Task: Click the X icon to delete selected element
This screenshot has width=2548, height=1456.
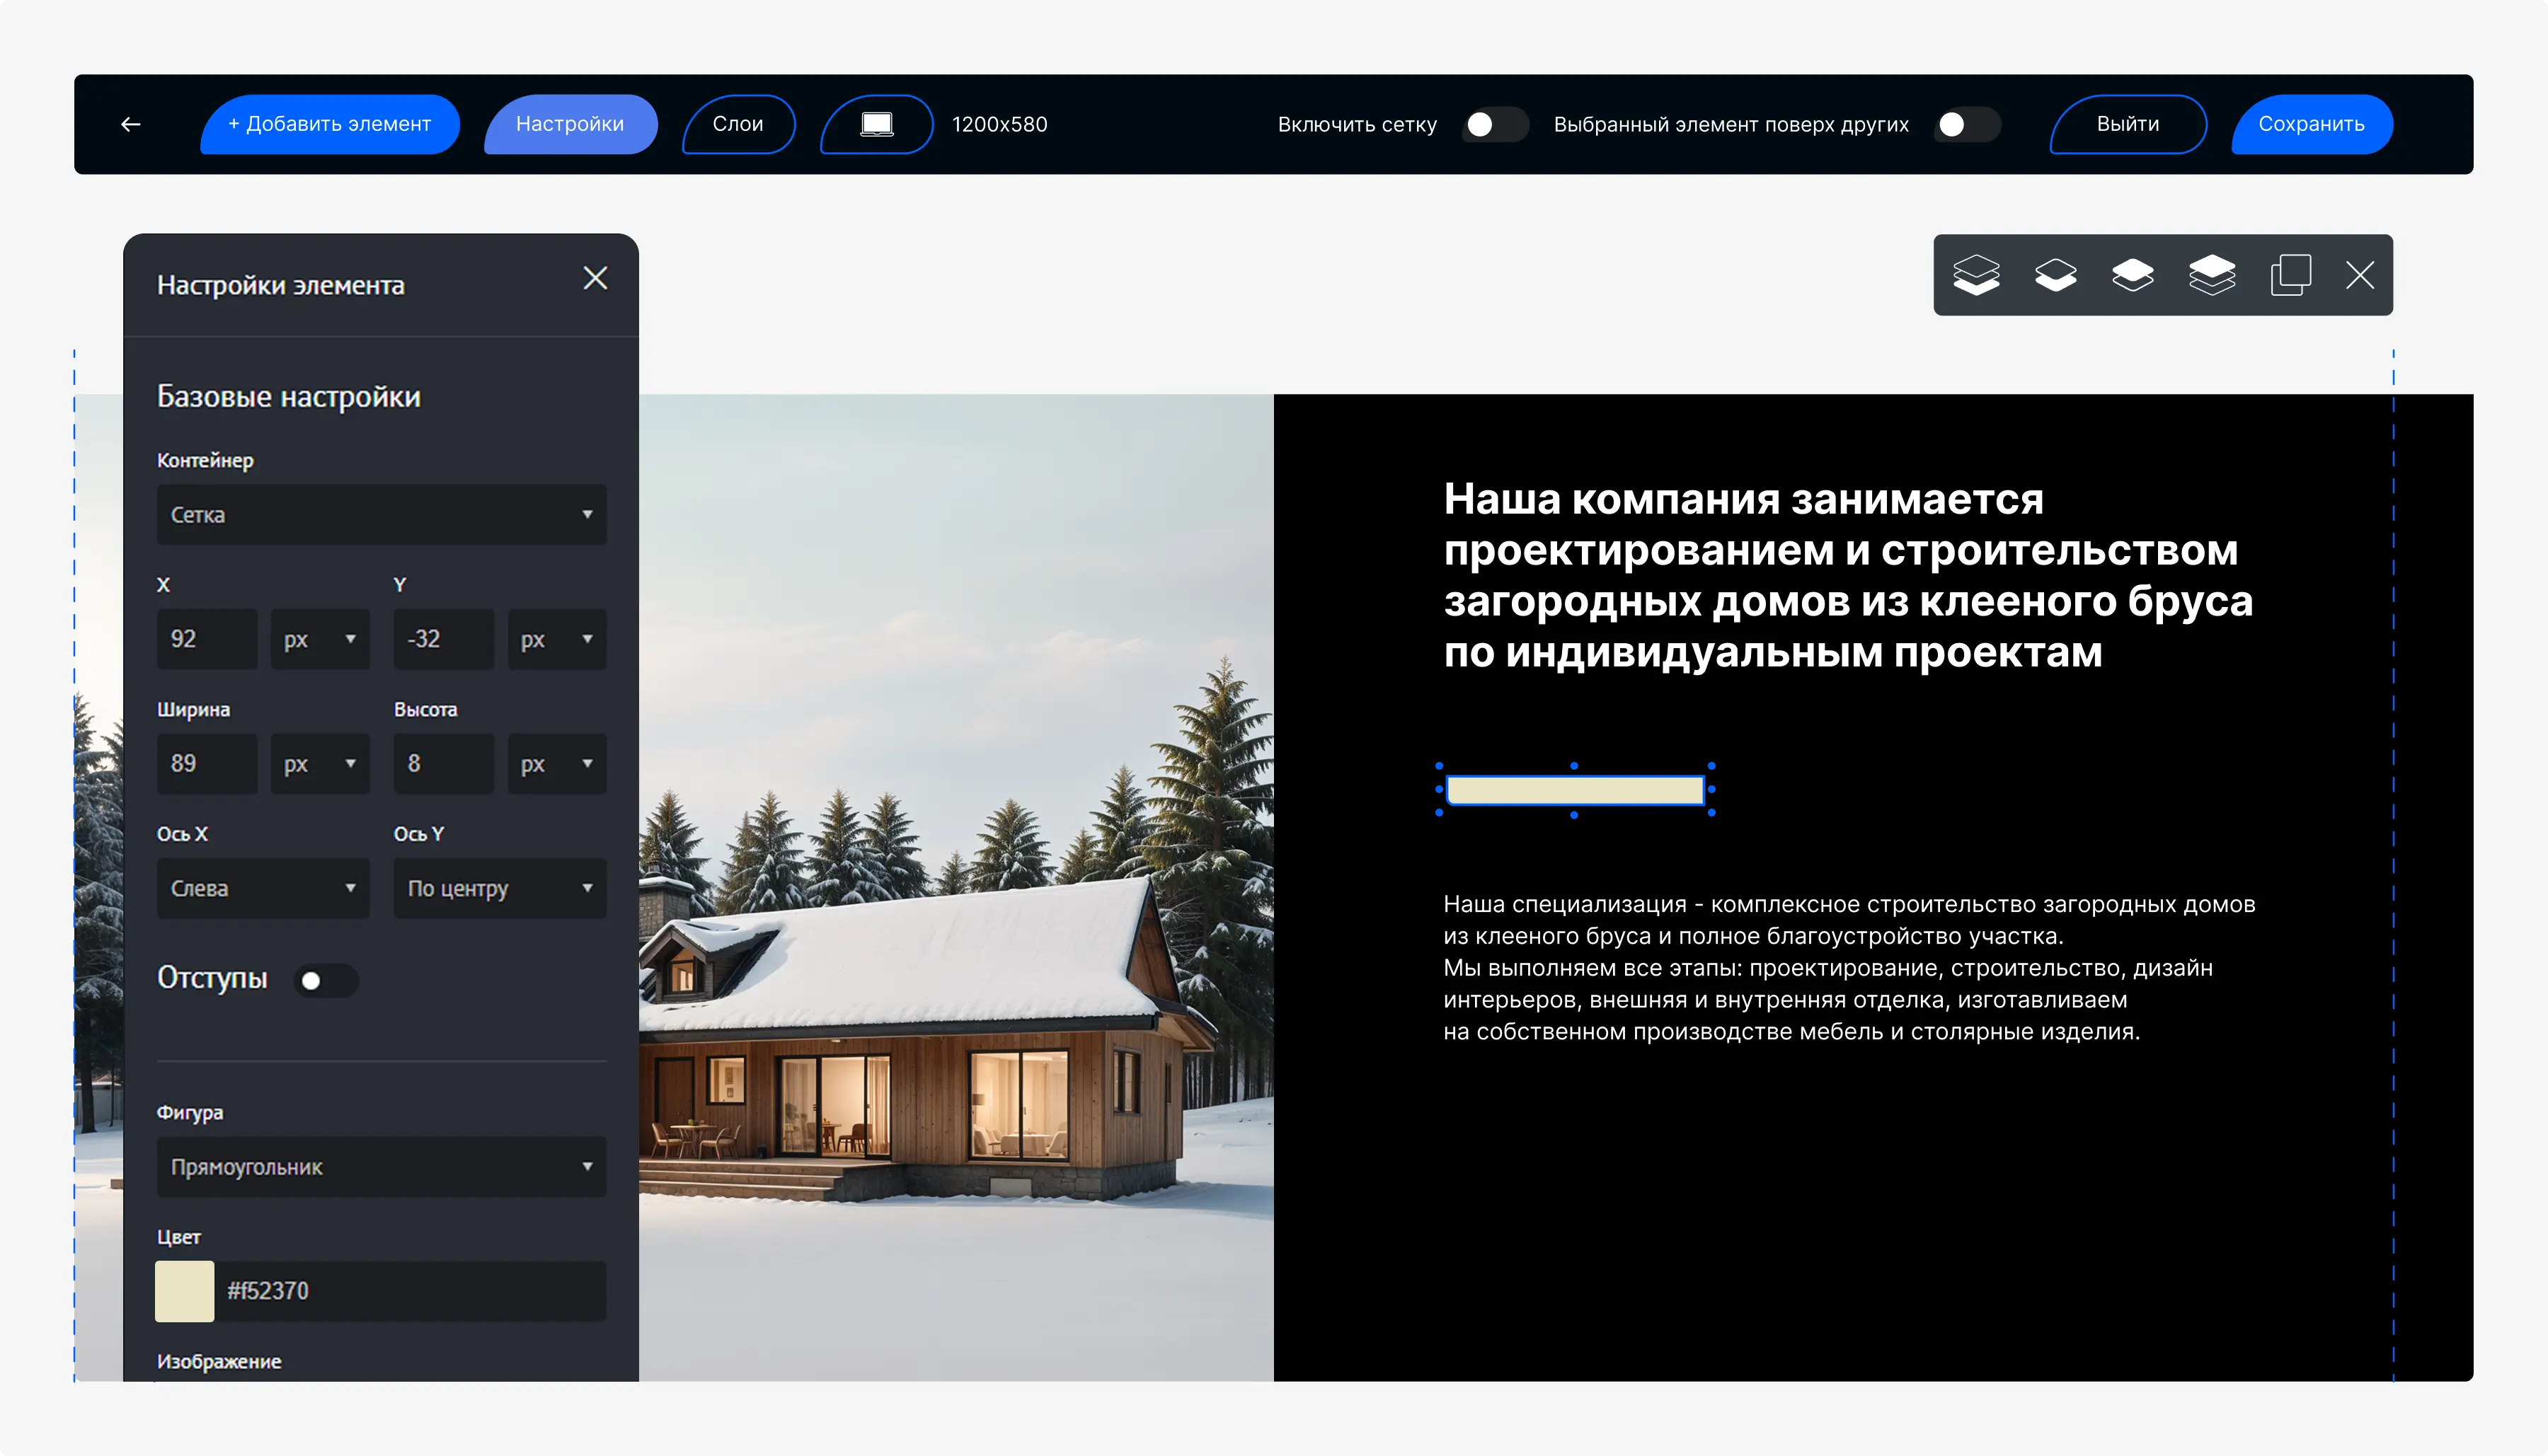Action: coord(2359,276)
